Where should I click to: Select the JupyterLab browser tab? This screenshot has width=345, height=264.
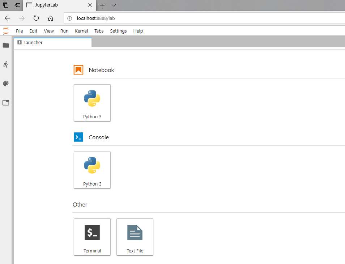[x=60, y=5]
